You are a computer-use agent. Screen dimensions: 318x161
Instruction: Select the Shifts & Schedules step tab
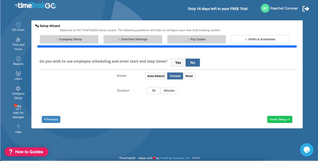(260, 39)
